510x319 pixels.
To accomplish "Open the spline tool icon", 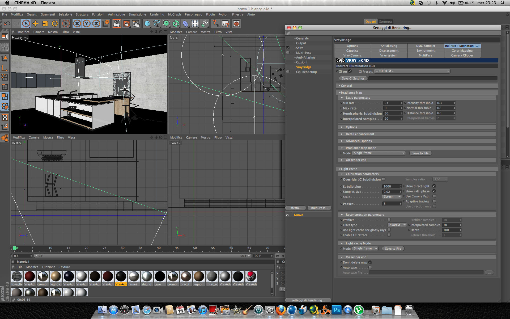I will point(157,24).
